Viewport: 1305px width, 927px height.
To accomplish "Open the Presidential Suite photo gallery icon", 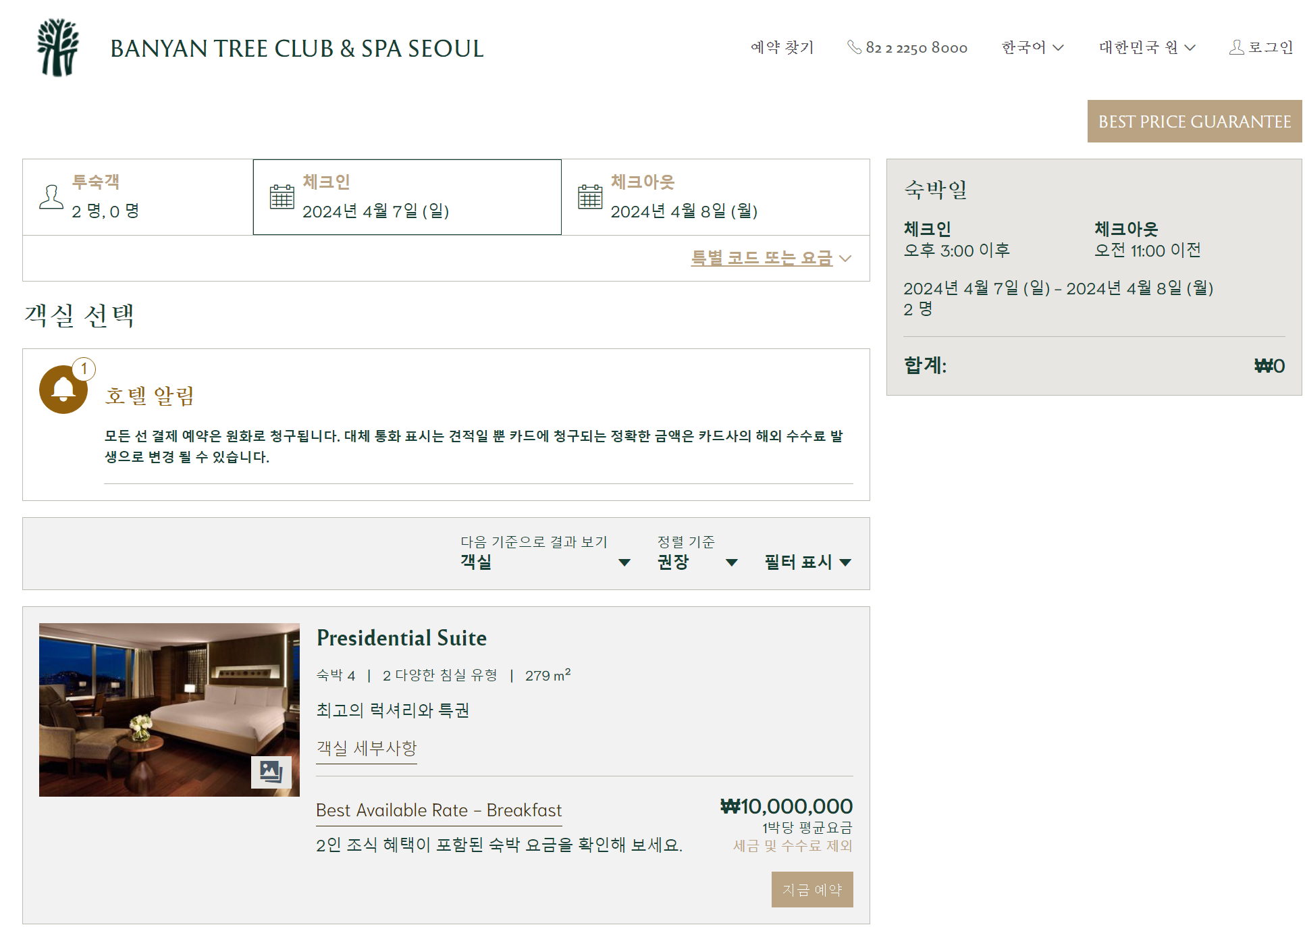I will click(271, 772).
